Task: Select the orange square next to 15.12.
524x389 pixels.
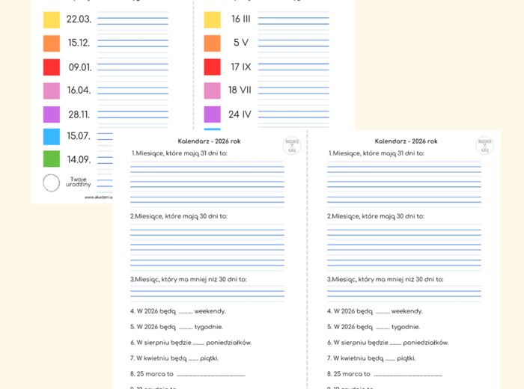Action: 51,43
